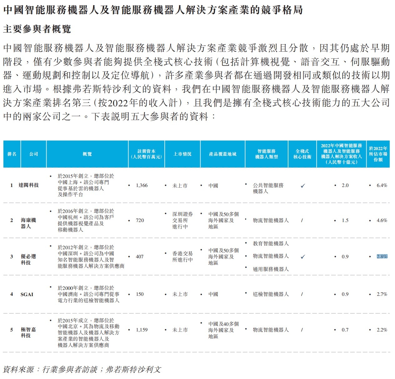The height and width of the screenshot is (379, 395).
Task: Click robot type 教育智能機器人
Action: point(271,244)
